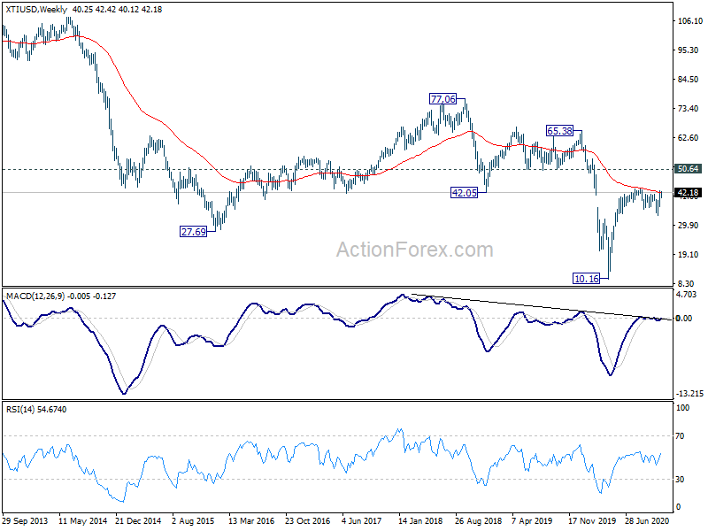Viewport: 708px width, 531px height.
Task: Click the MACD 0.00 axis value
Action: click(683, 319)
